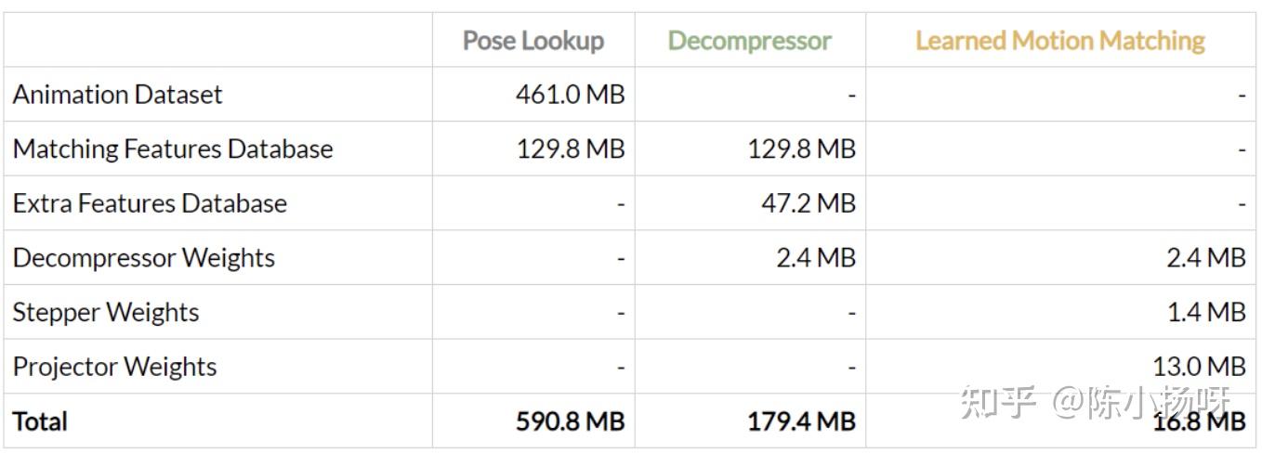The height and width of the screenshot is (453, 1262).
Task: Click the 590.8 MB total cell
Action: click(x=570, y=421)
